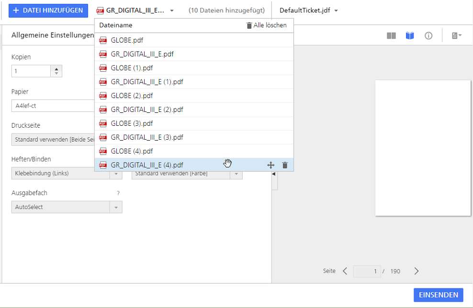Decrease the Kopien count with down arrow
This screenshot has height=308, width=473.
coord(56,73)
